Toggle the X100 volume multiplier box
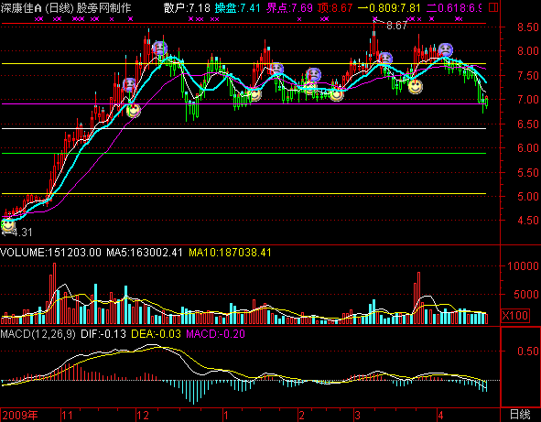 [514, 315]
